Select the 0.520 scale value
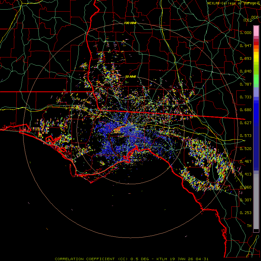The width and height of the screenshot is (261, 261). [x=246, y=149]
